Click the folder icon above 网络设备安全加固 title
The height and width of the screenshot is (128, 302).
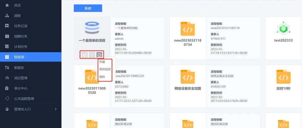click(188, 77)
